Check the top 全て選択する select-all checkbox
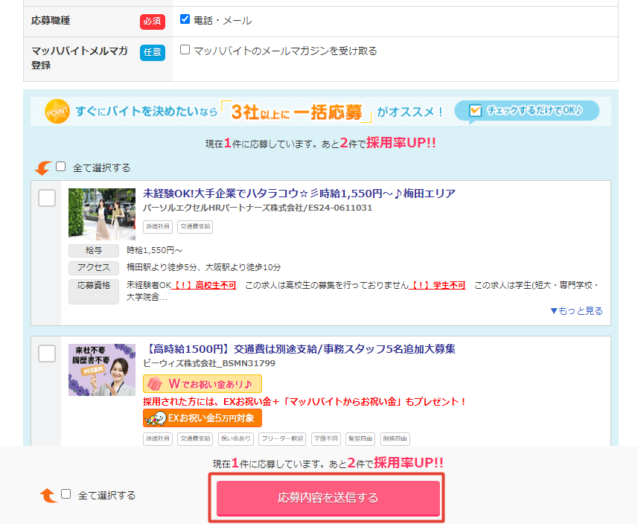The image size is (638, 524). (x=61, y=167)
